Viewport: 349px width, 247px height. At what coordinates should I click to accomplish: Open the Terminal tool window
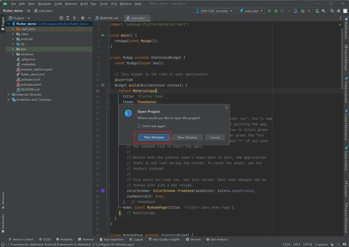tap(86, 239)
